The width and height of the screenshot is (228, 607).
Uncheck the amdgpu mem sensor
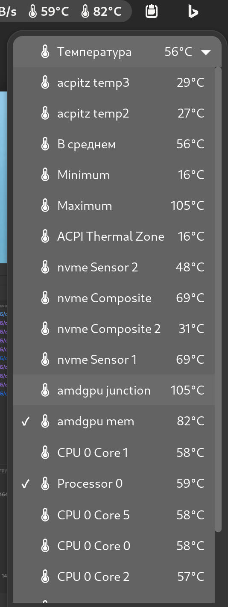click(x=114, y=421)
